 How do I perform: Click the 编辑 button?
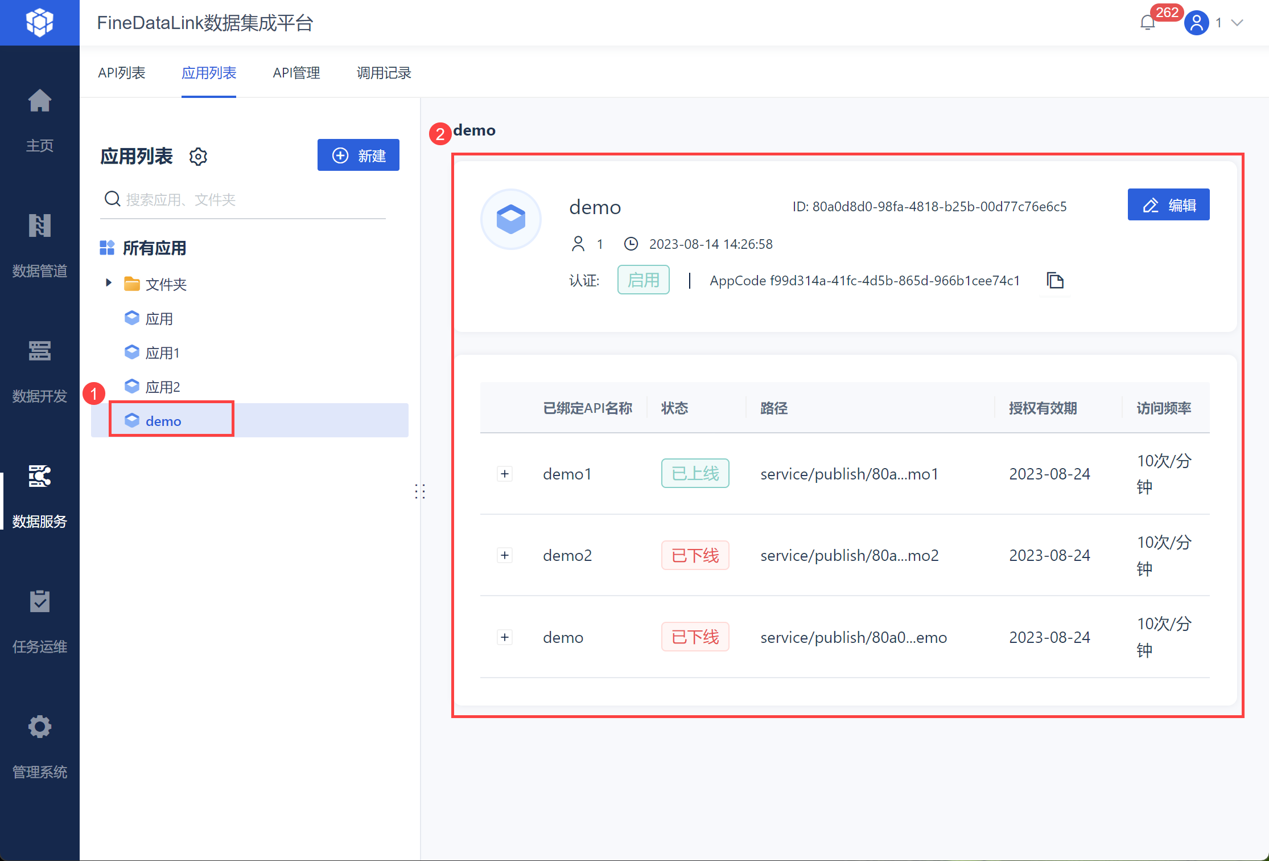(1168, 205)
